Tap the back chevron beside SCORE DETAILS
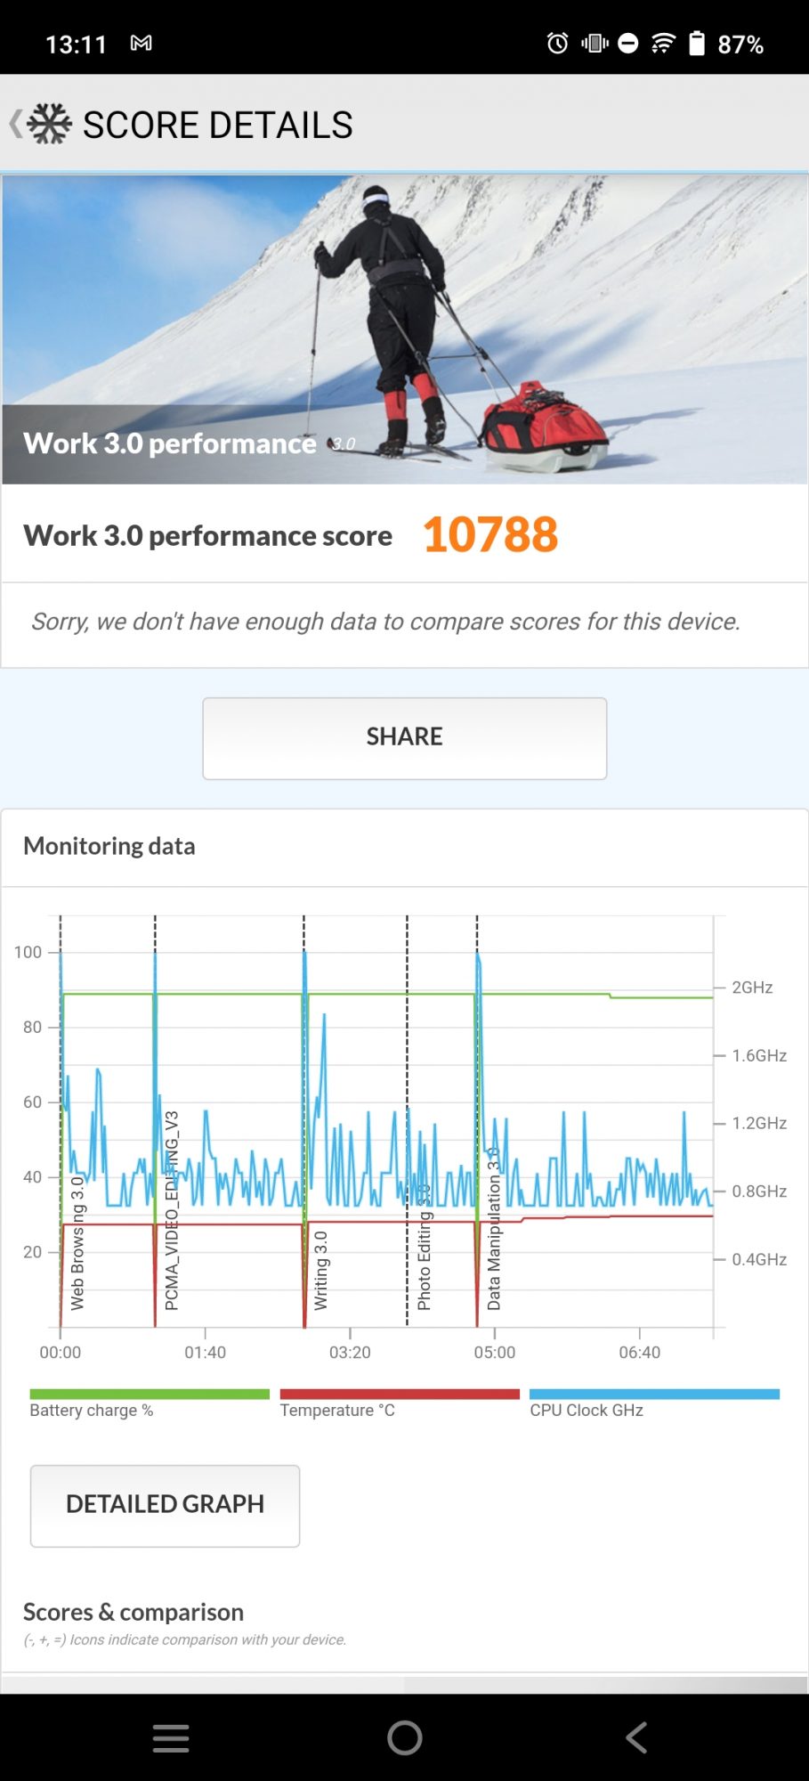This screenshot has width=809, height=1781. (15, 124)
